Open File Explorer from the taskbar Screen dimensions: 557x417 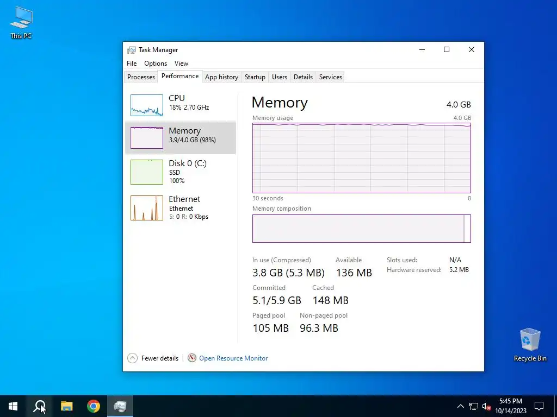[x=66, y=406]
